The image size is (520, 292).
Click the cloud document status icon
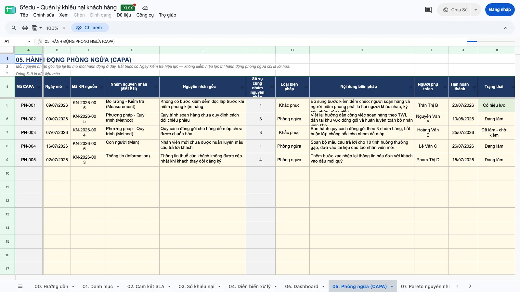(x=145, y=8)
